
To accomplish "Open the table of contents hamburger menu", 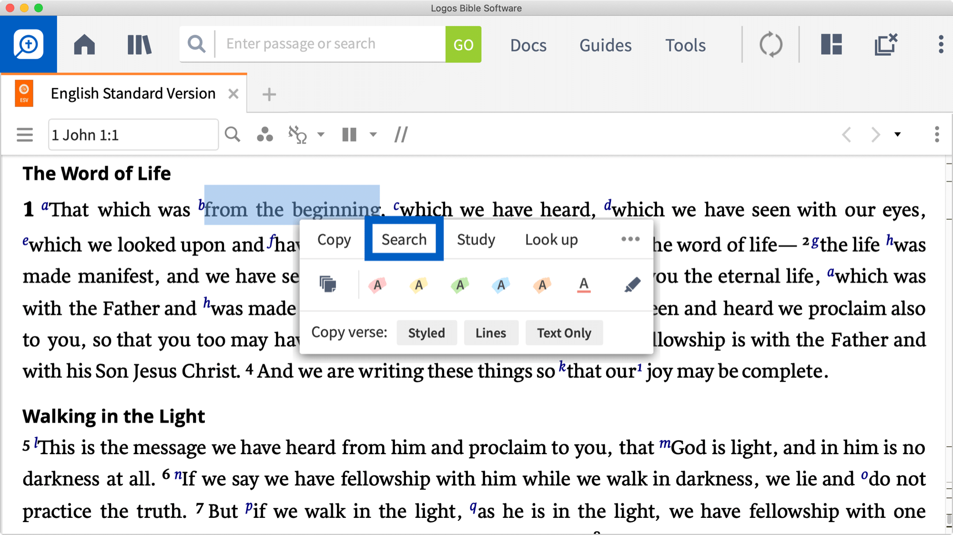I will tap(25, 135).
